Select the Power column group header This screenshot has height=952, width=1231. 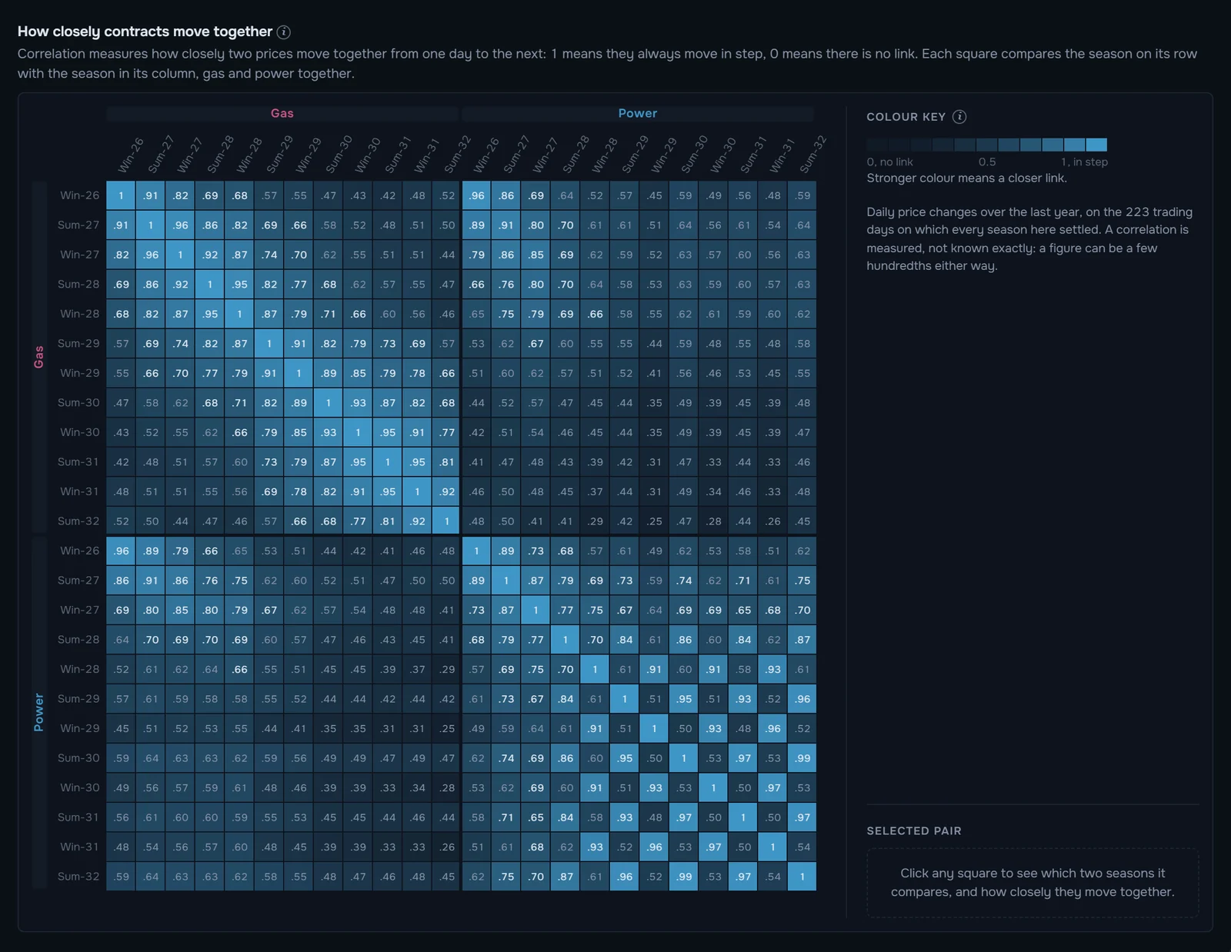click(x=638, y=113)
